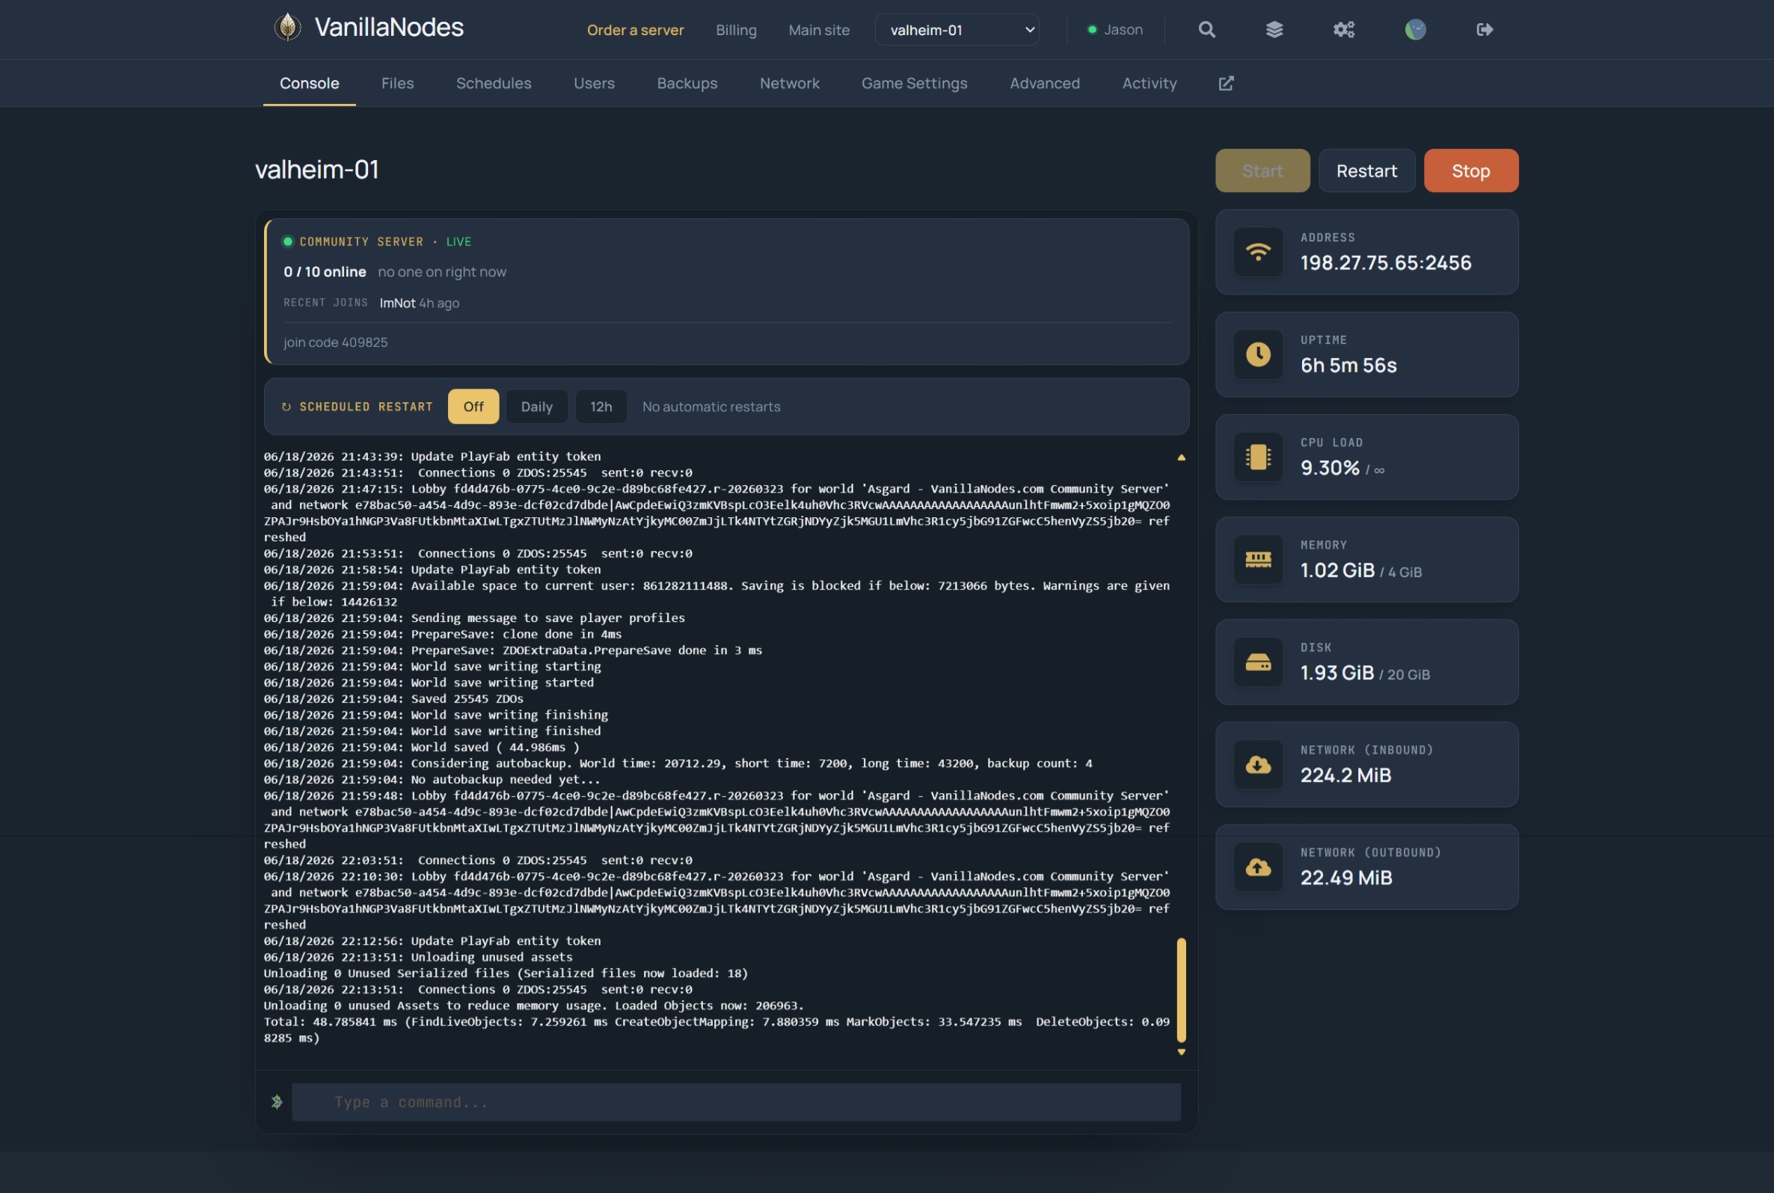1774x1193 pixels.
Task: Set scheduled restart to Off
Action: pos(473,407)
